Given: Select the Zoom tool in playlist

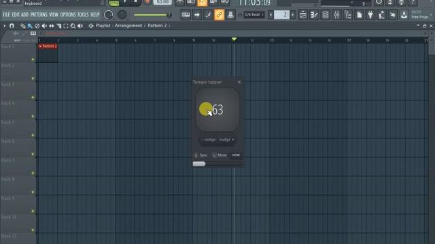Looking at the screenshot, I should [x=73, y=26].
